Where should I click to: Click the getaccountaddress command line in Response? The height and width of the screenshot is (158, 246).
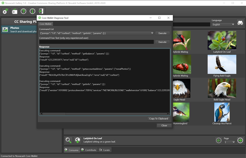pyautogui.click(x=85, y=69)
